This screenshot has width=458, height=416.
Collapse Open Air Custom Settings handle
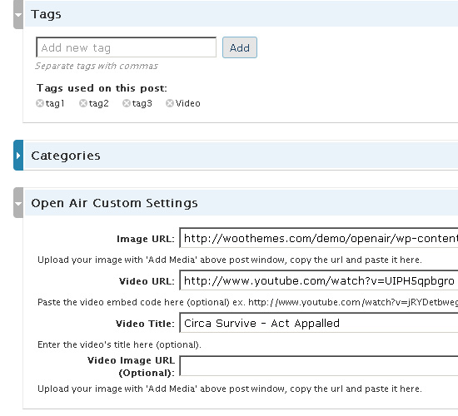pyautogui.click(x=18, y=203)
